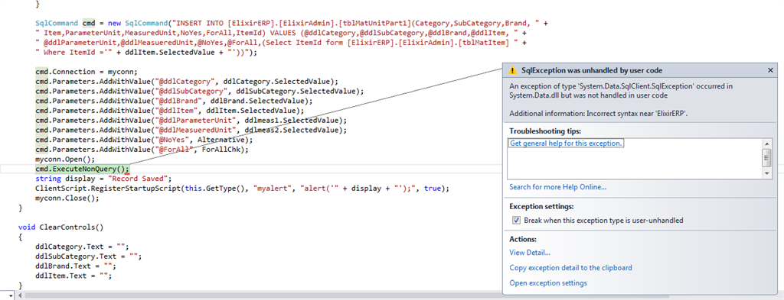This screenshot has width=784, height=300.
Task: Place cursor on myconn.Open() statement
Action: point(65,160)
